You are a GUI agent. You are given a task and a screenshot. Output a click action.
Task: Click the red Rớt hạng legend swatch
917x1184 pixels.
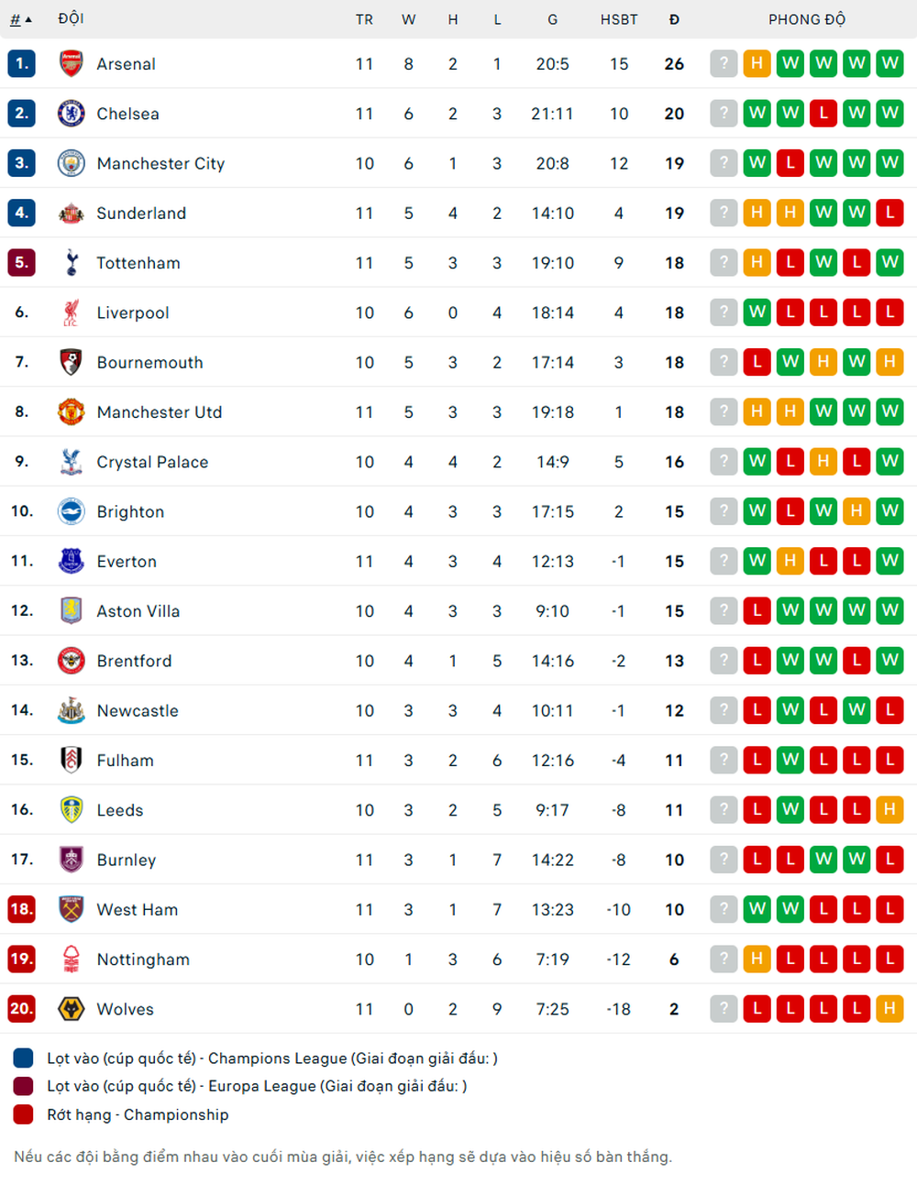[24, 1114]
